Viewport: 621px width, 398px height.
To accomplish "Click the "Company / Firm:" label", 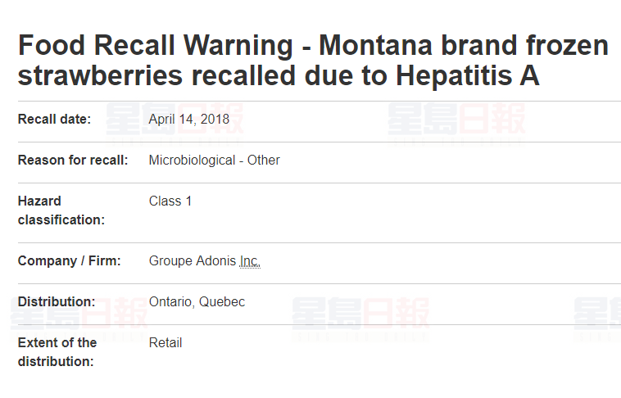I will pyautogui.click(x=69, y=261).
